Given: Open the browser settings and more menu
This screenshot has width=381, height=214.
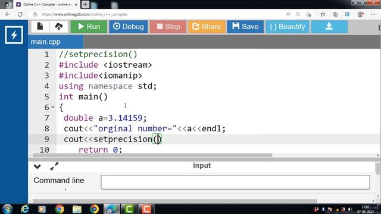Looking at the screenshot, I should coord(373,14).
